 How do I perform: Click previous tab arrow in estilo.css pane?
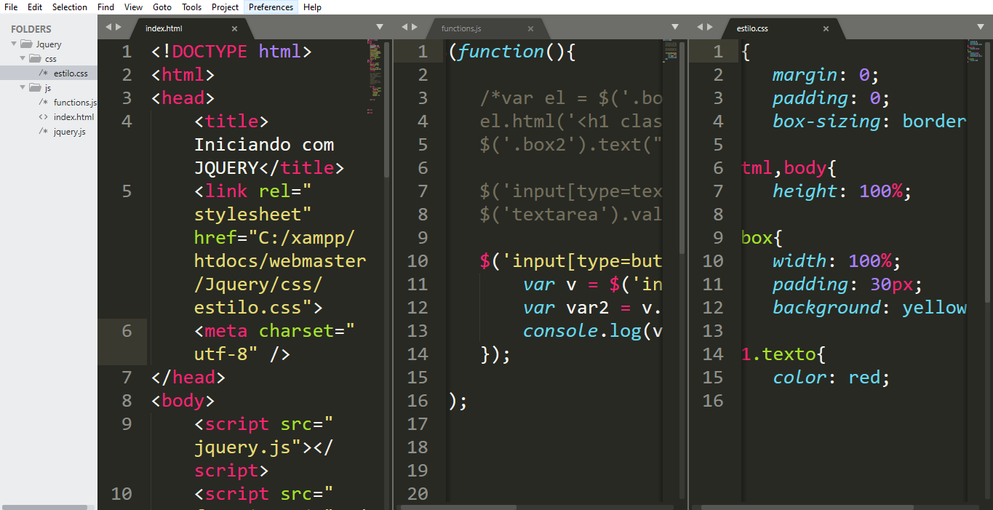tap(700, 27)
